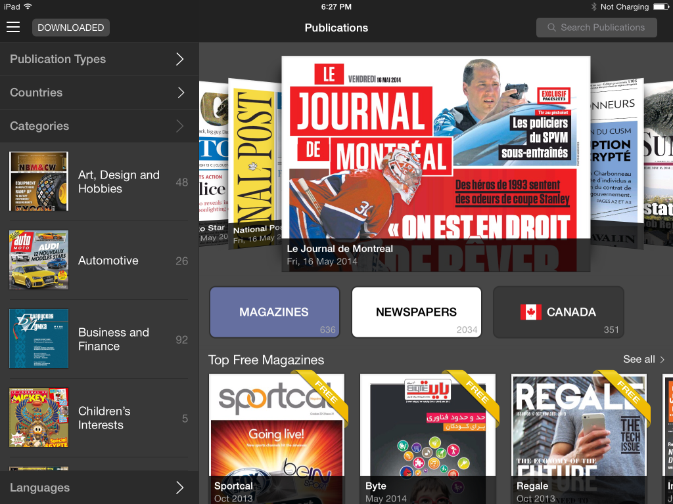Click the Sportcal title caption

point(233,486)
